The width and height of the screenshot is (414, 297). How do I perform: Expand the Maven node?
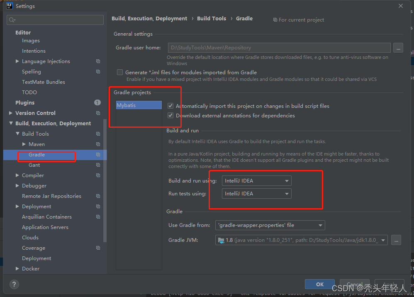[x=24, y=144]
